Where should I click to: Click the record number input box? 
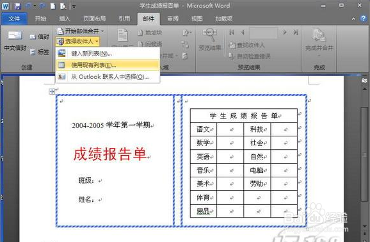[x=263, y=33]
